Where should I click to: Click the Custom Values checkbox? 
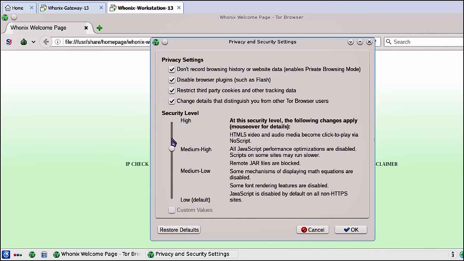(x=171, y=210)
